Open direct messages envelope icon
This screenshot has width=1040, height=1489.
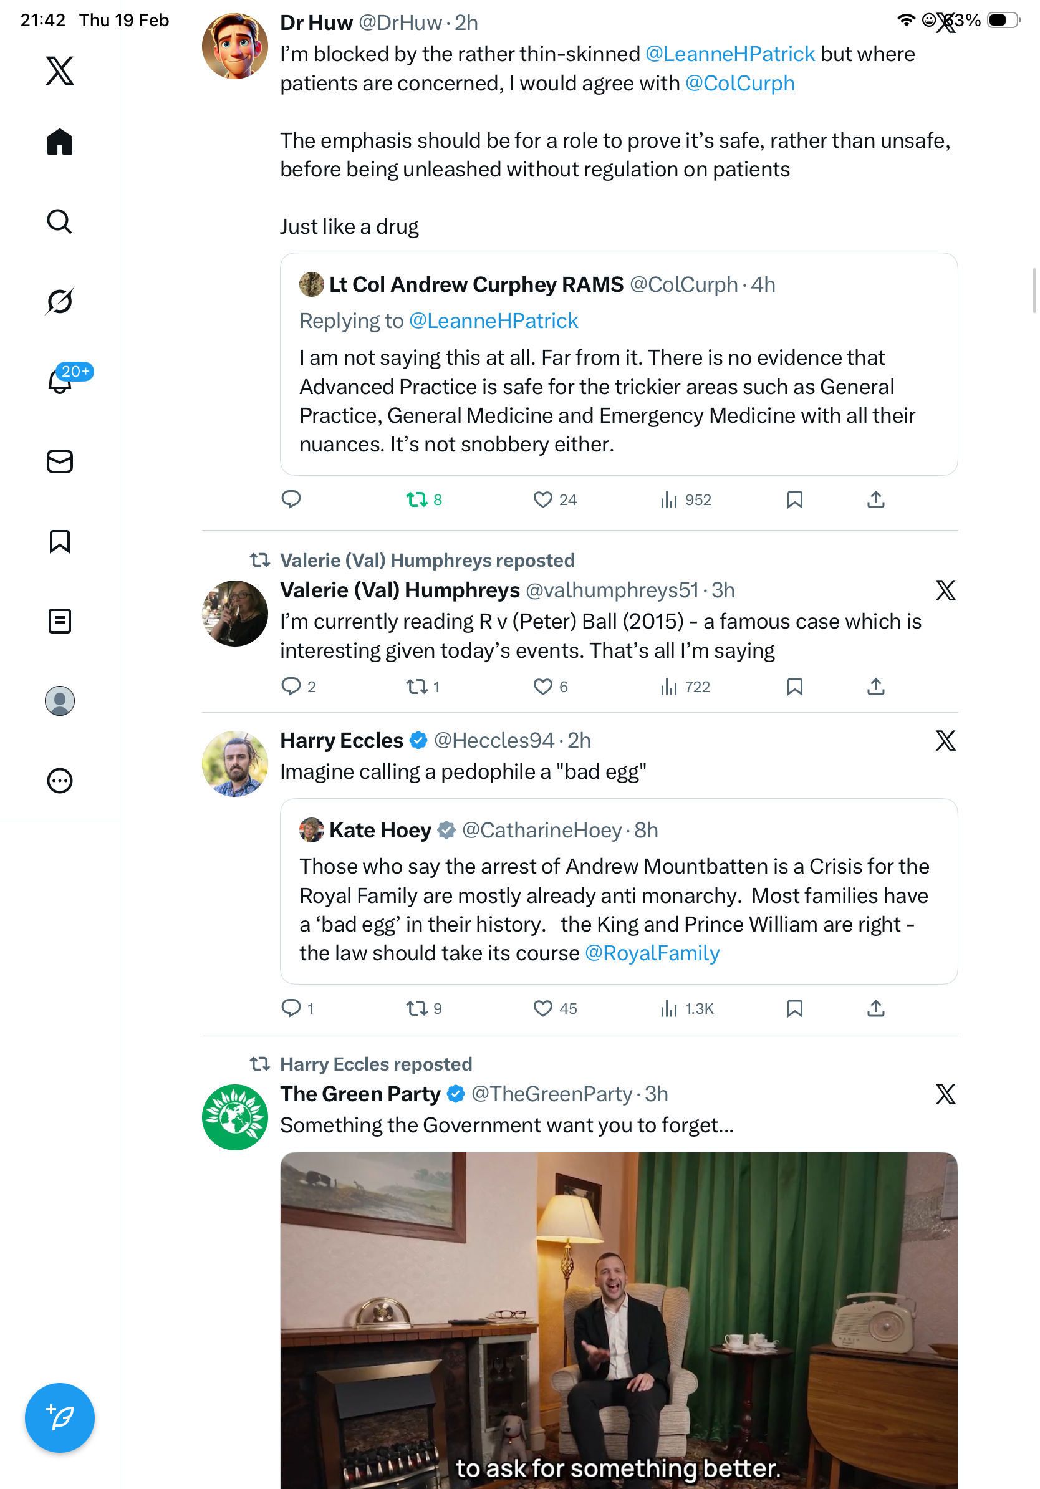tap(60, 461)
